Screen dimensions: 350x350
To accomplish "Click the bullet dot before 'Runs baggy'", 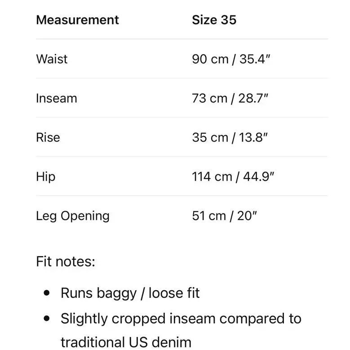I will point(47,293).
